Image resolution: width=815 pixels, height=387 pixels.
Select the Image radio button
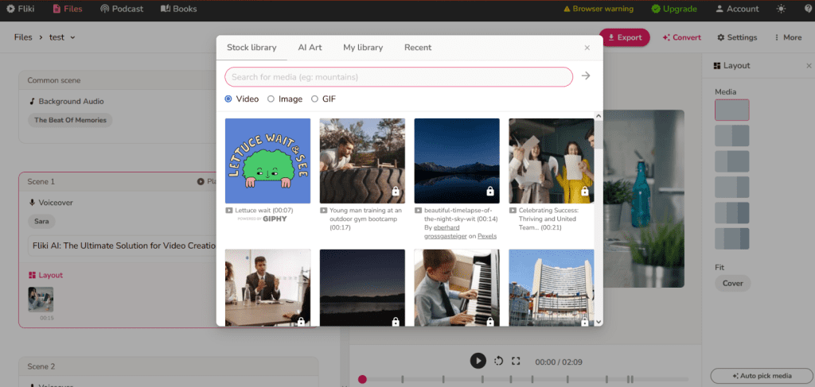click(271, 99)
